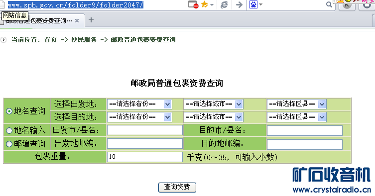Click the arrow icon before 当前位置

click(x=3, y=40)
